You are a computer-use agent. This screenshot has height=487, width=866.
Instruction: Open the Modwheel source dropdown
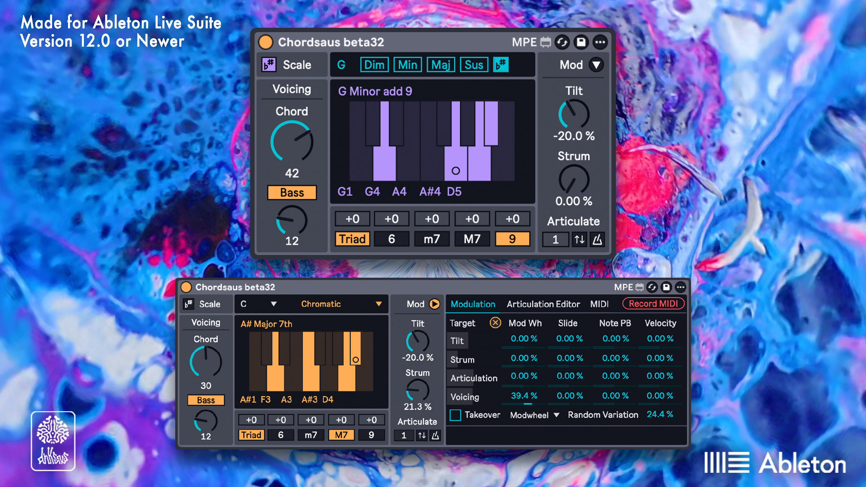click(x=534, y=415)
